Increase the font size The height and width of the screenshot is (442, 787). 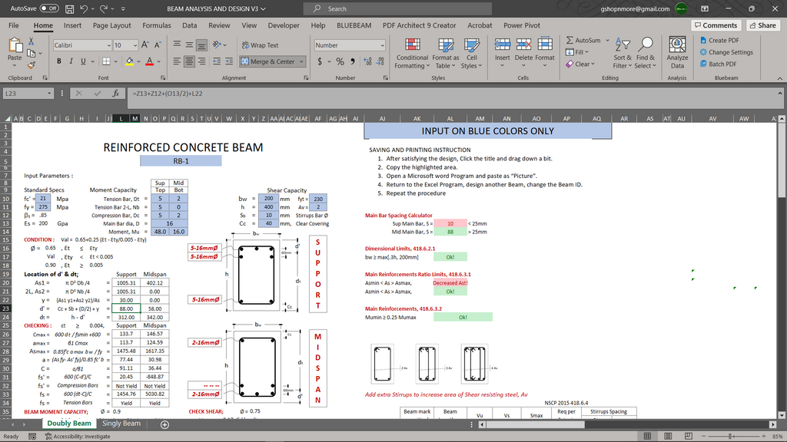pos(145,45)
